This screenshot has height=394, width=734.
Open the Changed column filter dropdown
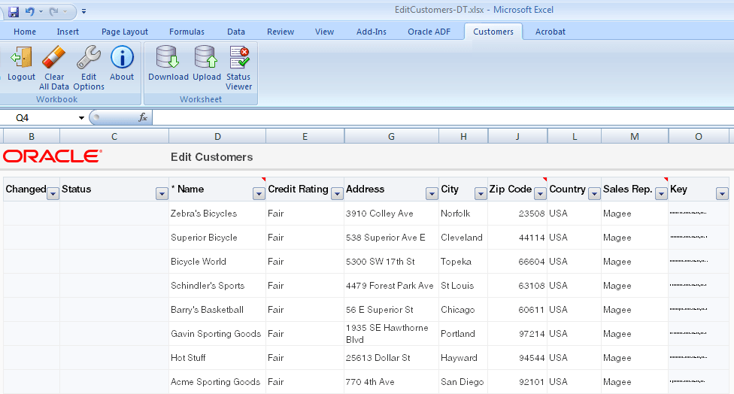tap(53, 193)
